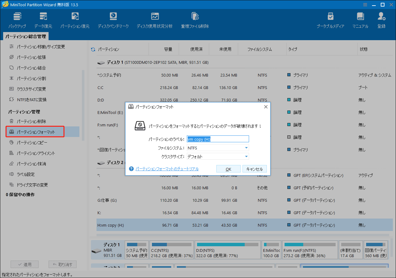
Task: Select パーティション削除 in the sidebar
Action: click(x=31, y=121)
